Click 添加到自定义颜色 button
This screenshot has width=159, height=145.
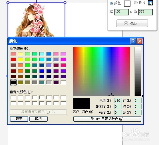(107, 119)
